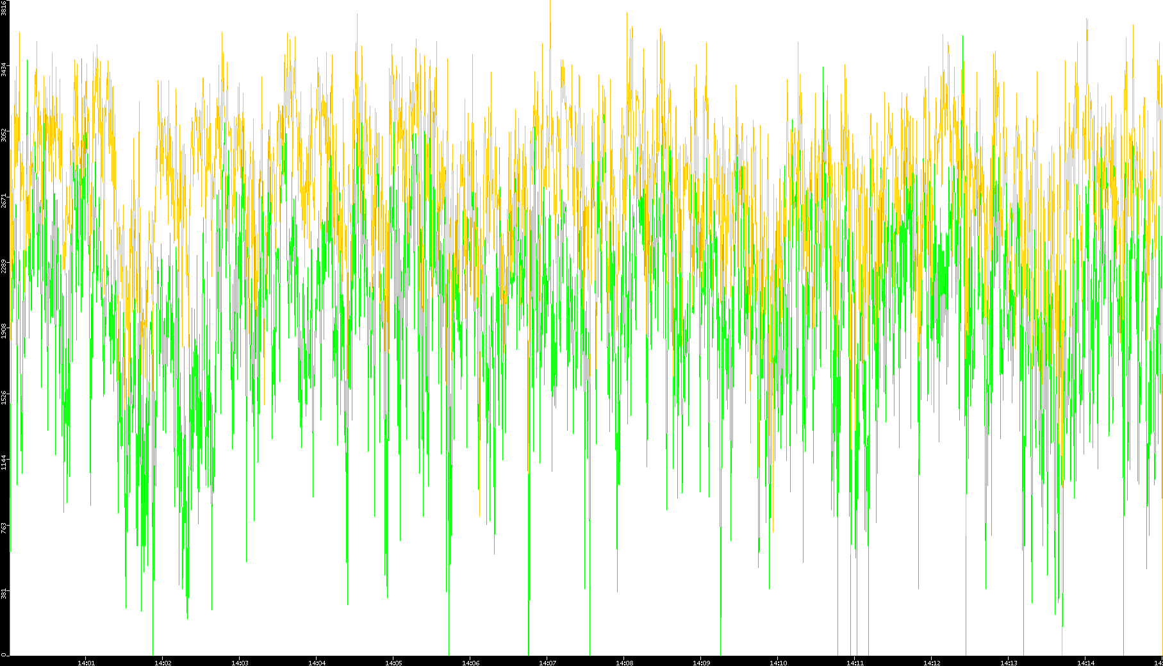The width and height of the screenshot is (1163, 666).
Task: Select the 2289 y-axis label
Action: pyautogui.click(x=4, y=265)
